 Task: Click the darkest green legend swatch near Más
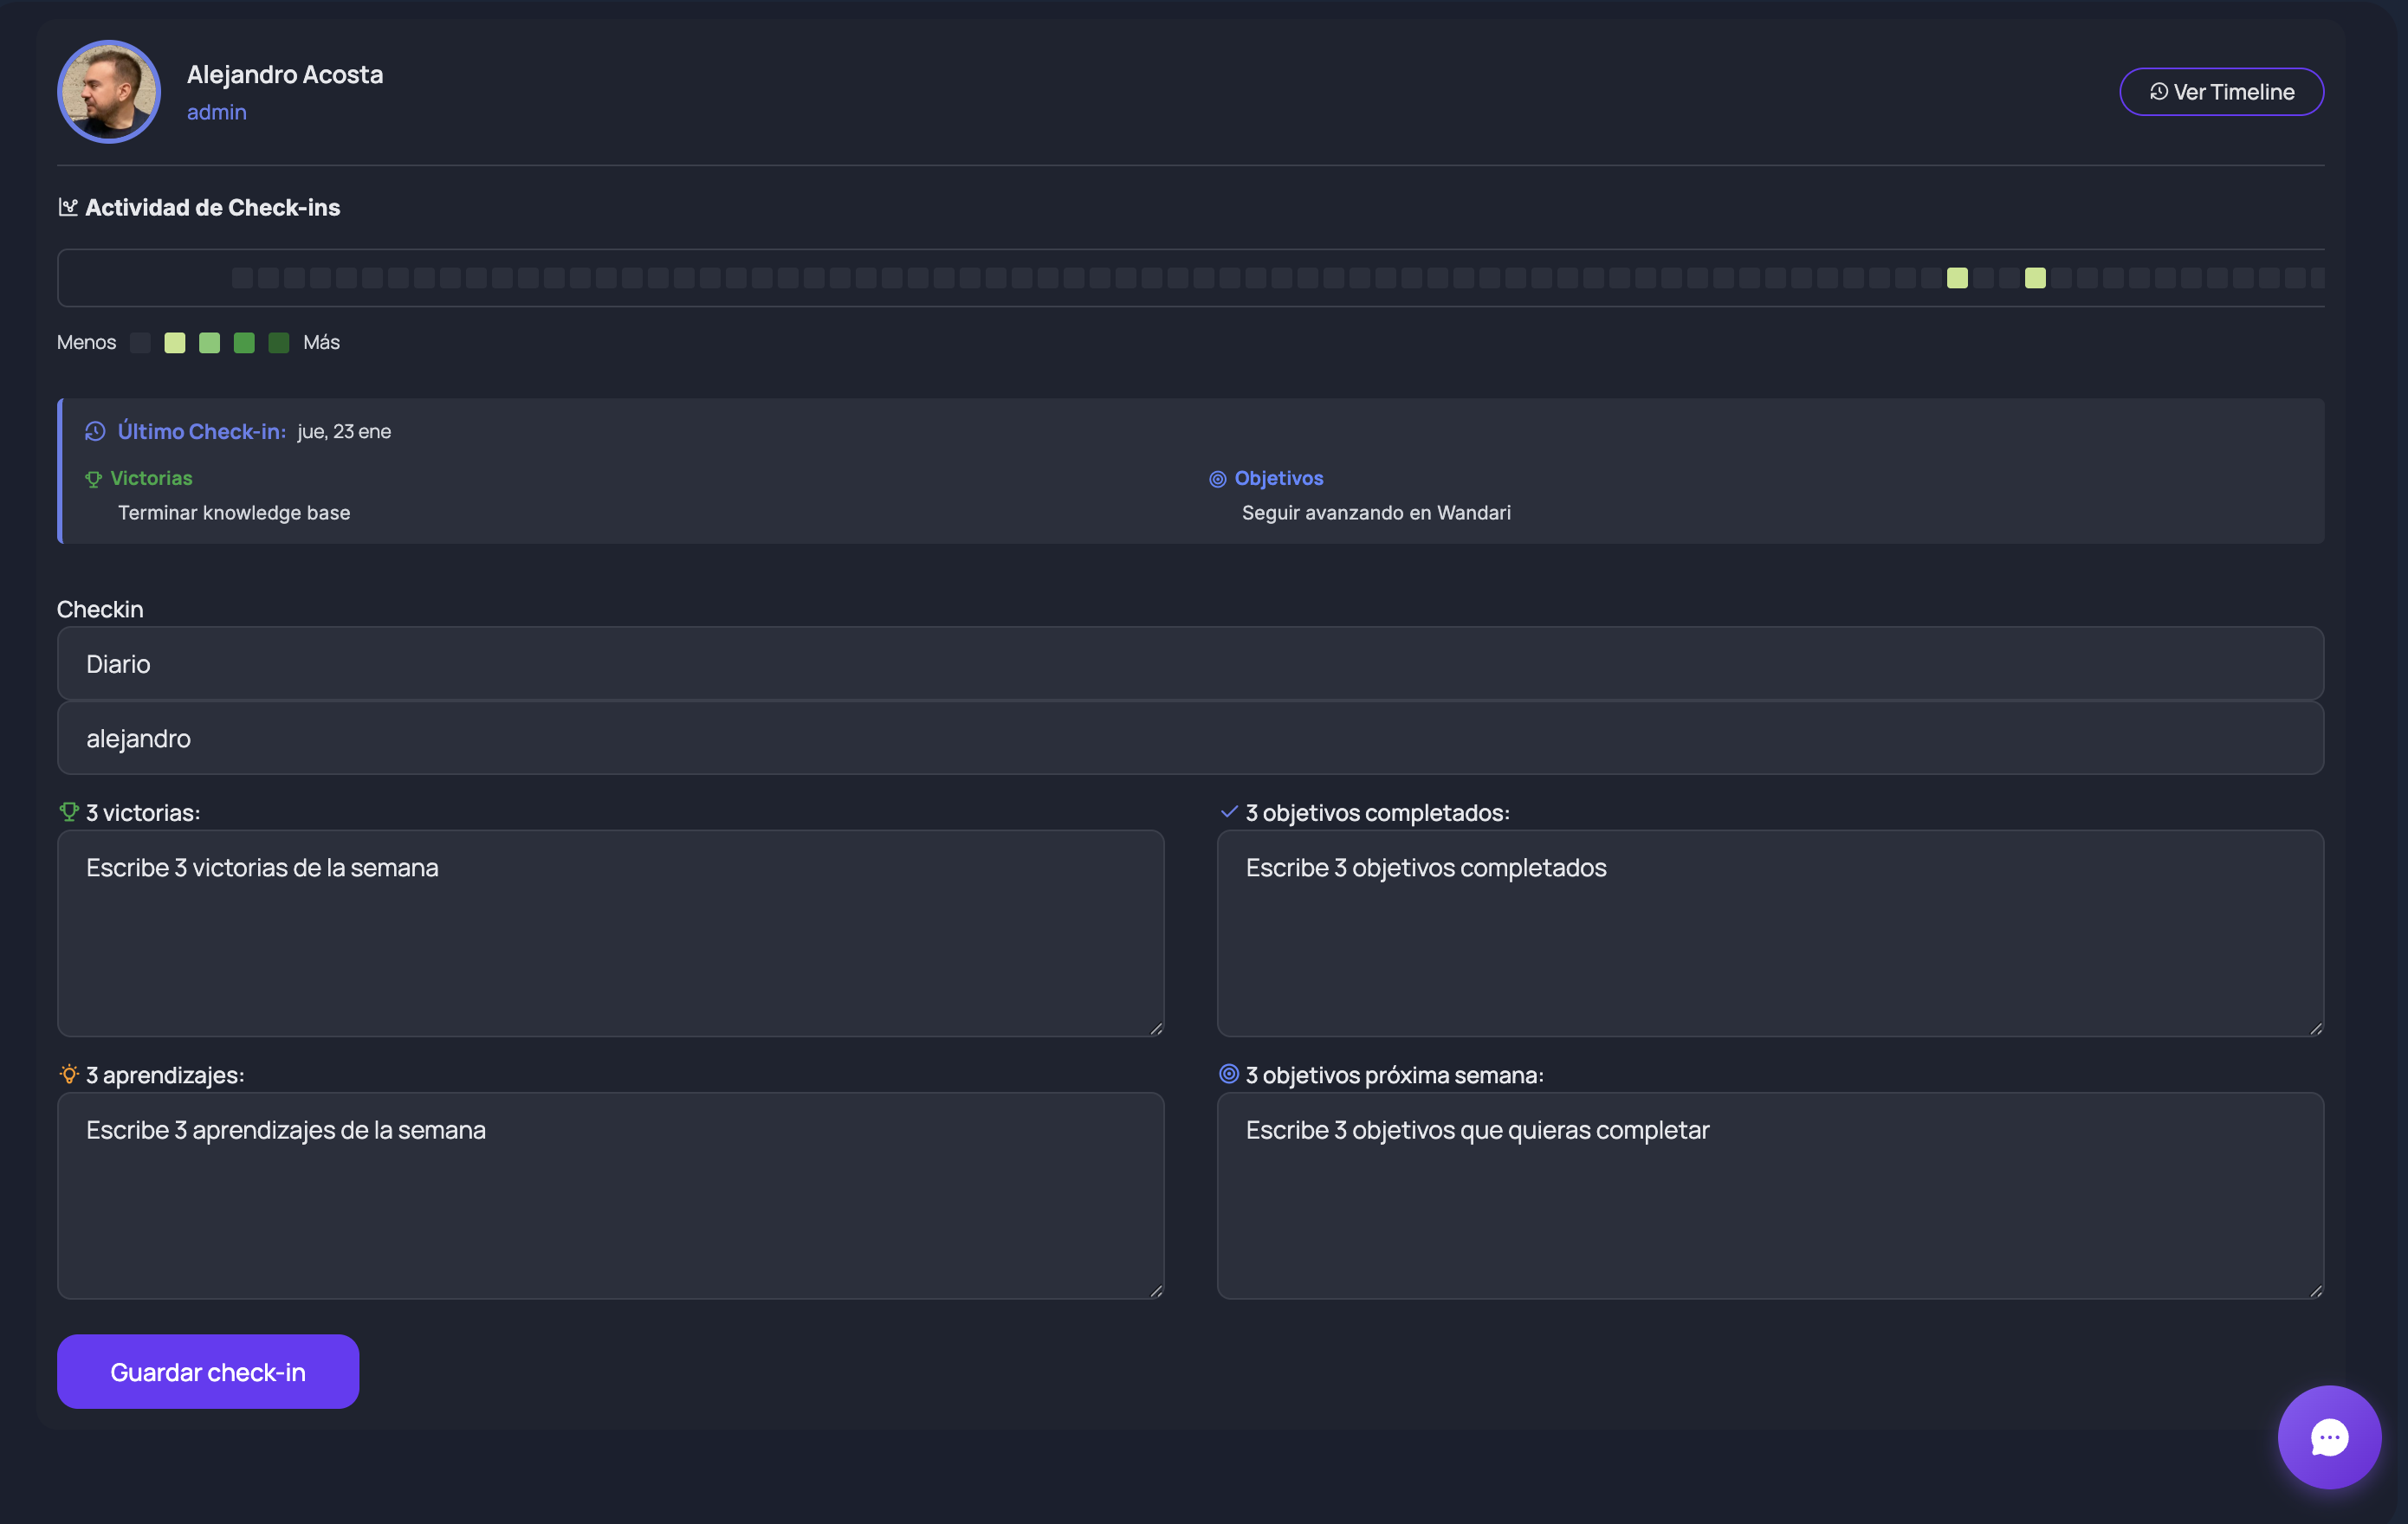point(279,343)
